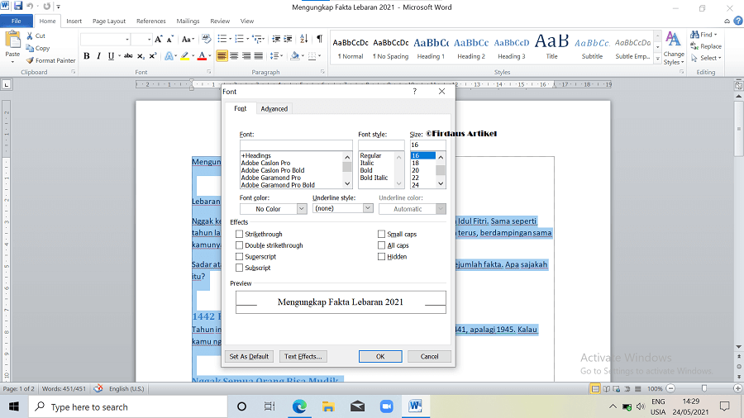Expand the Styles gallery more arrow

(658, 59)
